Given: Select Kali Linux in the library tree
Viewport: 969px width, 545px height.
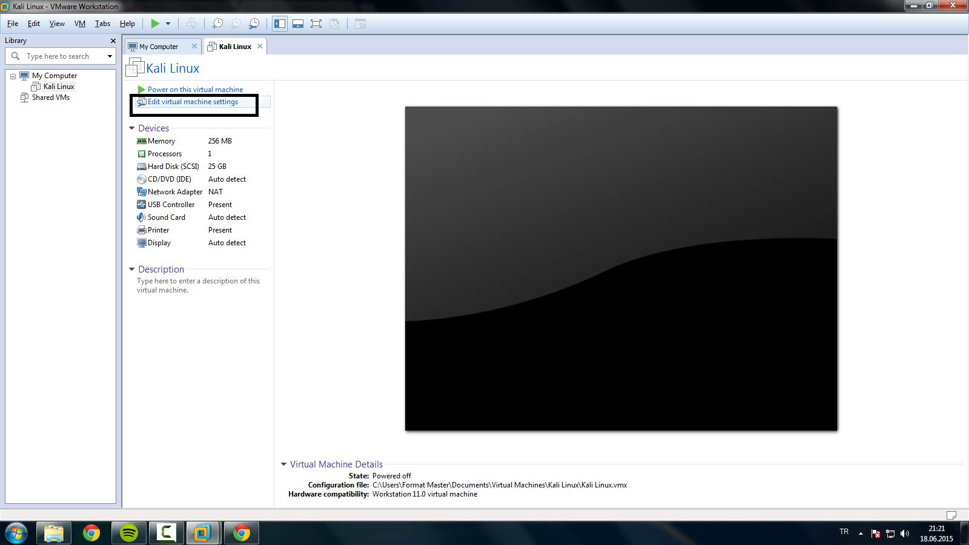Looking at the screenshot, I should [x=59, y=87].
